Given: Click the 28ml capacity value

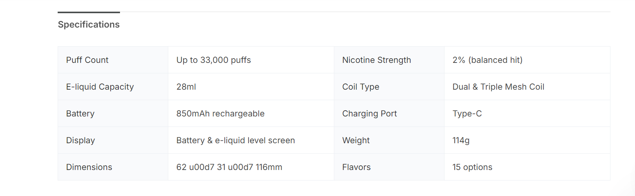Looking at the screenshot, I should pos(186,87).
